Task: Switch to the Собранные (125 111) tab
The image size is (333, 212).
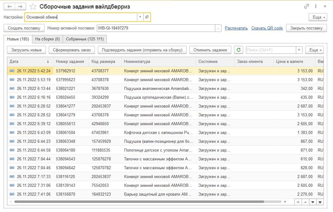Action: [85, 39]
